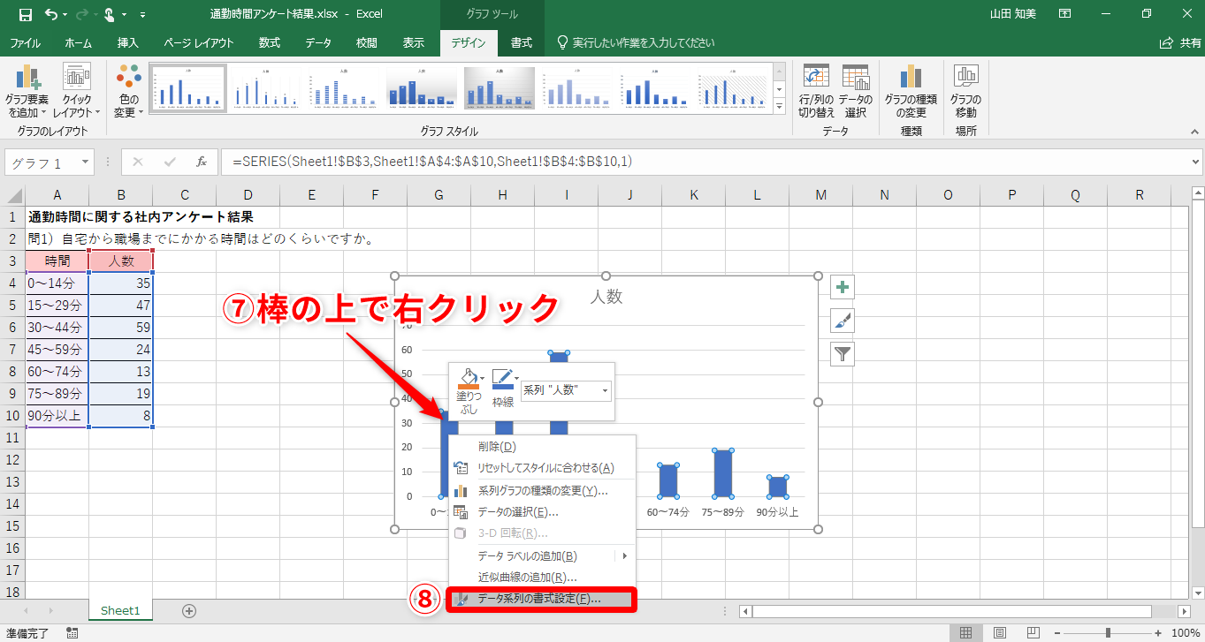Open the chart filters funnel button

tap(843, 354)
